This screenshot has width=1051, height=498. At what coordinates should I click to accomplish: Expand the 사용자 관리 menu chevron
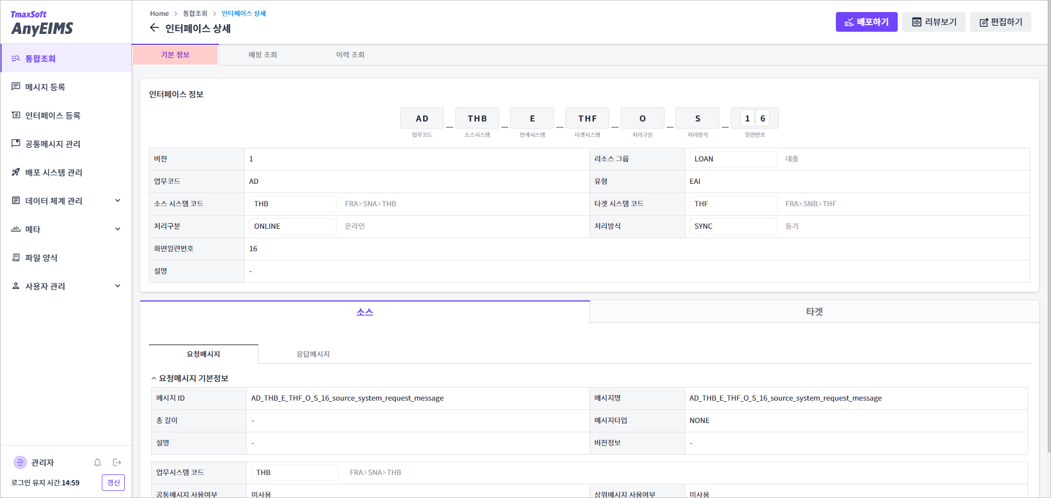[x=118, y=286]
